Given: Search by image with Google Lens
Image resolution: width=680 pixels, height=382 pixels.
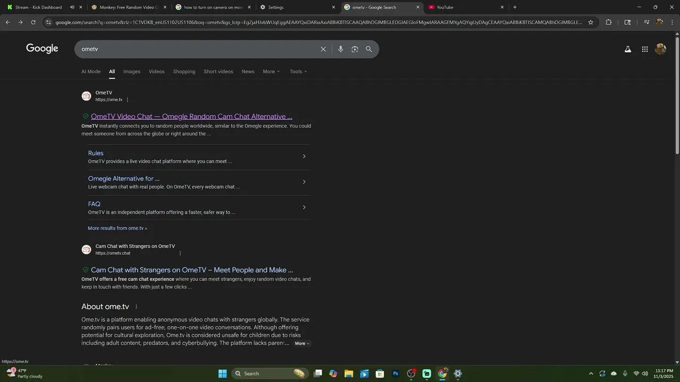Looking at the screenshot, I should tap(354, 49).
